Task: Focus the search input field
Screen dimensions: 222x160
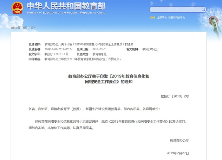Action: (175, 9)
